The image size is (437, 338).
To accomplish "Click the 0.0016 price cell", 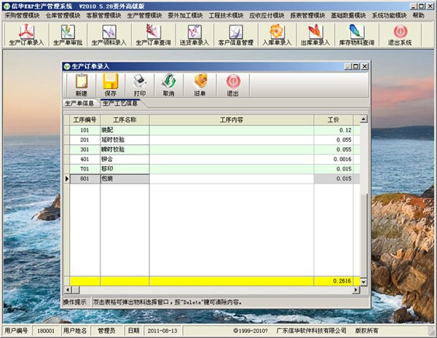I will pyautogui.click(x=334, y=160).
